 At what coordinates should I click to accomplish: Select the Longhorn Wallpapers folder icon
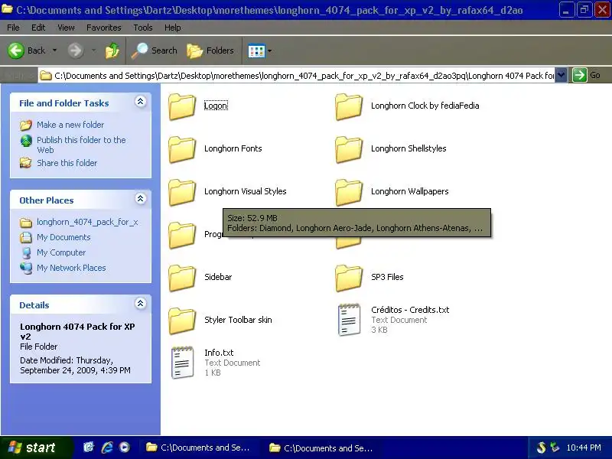coord(349,192)
